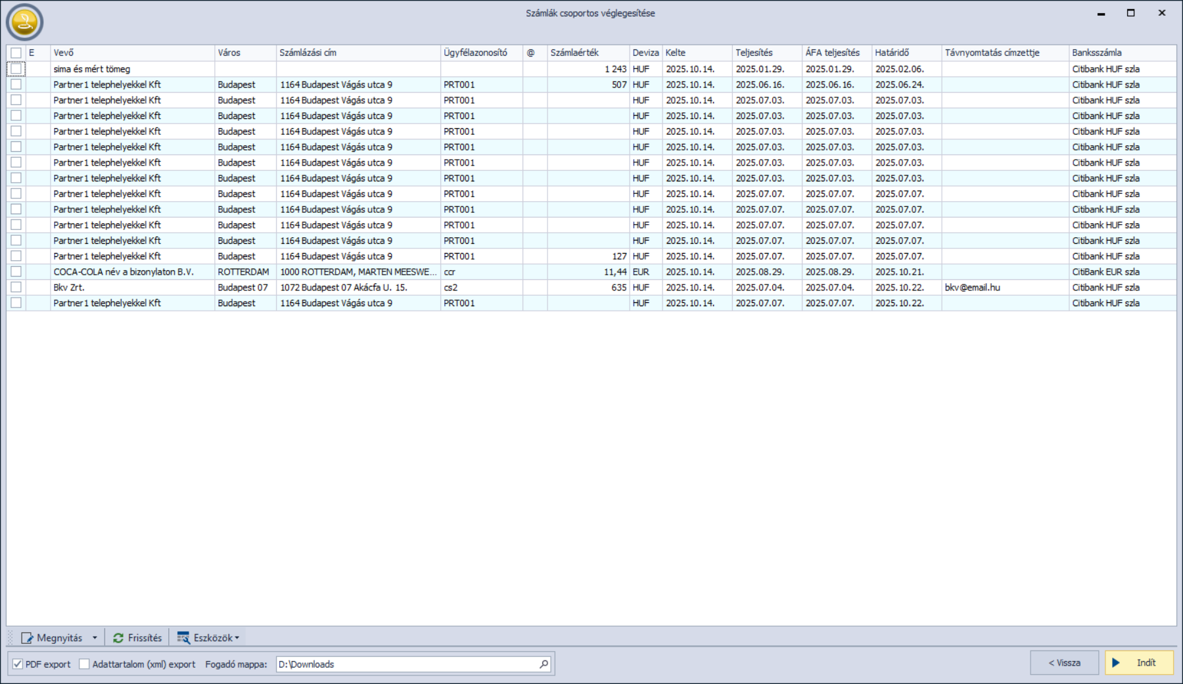The width and height of the screenshot is (1183, 684).
Task: Select the COCA-COLA név a bizonylaton row
Action: (124, 272)
